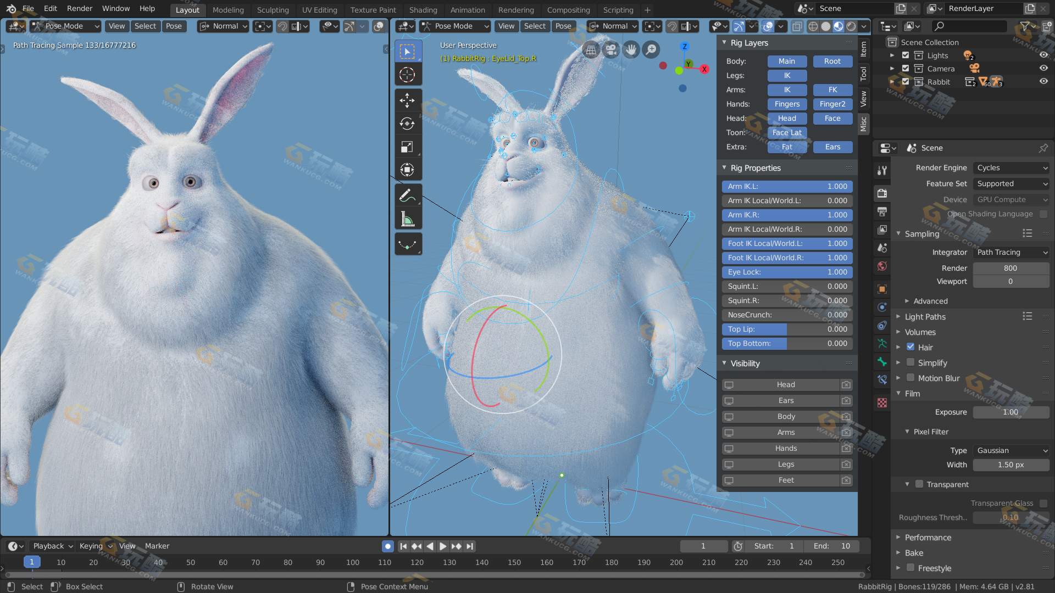Adjust the Top Lip slider
Screen dimensions: 1055x593
pyautogui.click(x=787, y=329)
